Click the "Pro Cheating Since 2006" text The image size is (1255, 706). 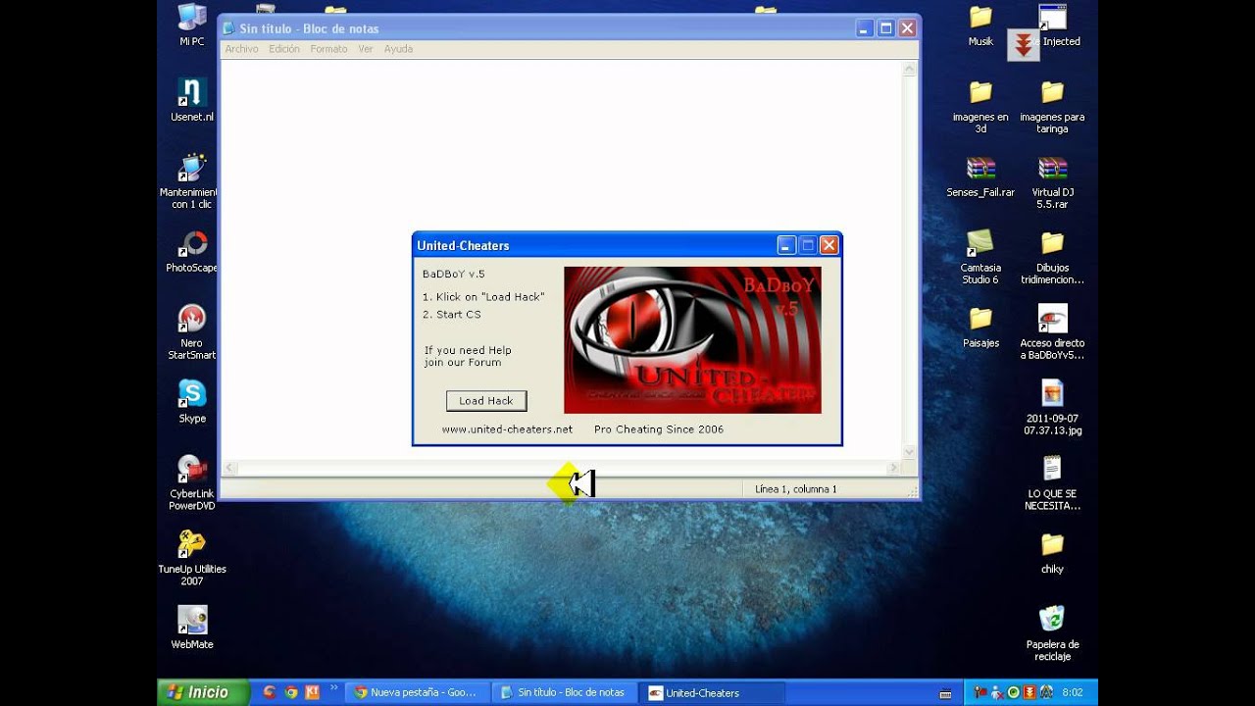pyautogui.click(x=659, y=429)
